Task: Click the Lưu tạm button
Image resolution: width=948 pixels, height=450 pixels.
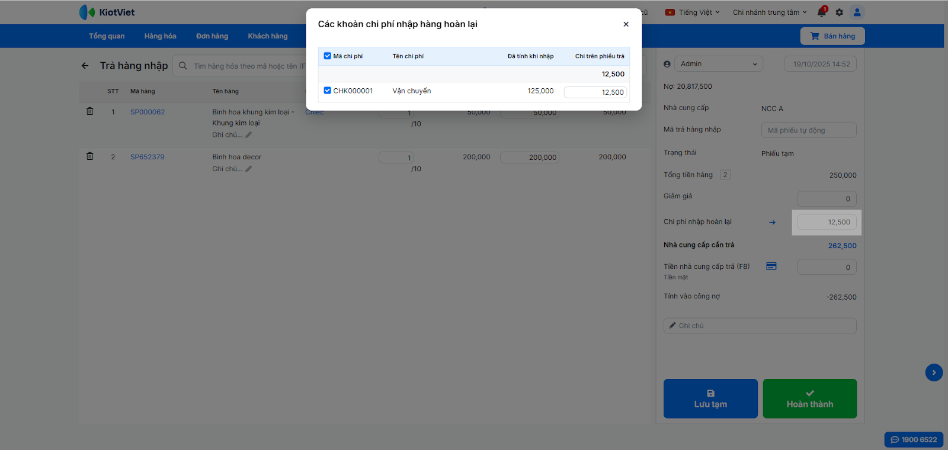Action: tap(710, 398)
